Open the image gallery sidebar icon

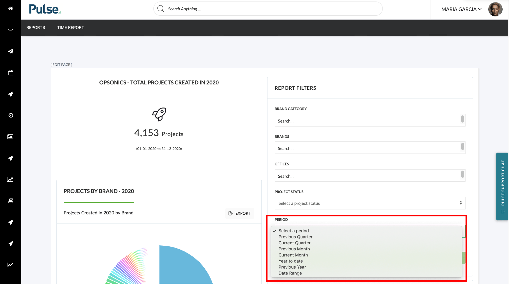(x=10, y=137)
